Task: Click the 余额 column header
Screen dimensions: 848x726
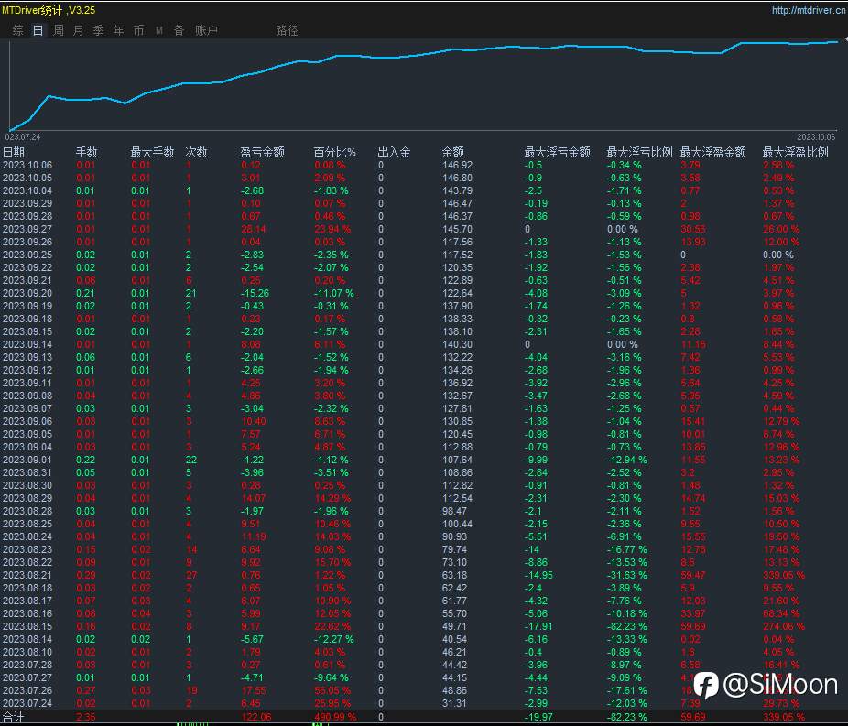Action: tap(453, 153)
